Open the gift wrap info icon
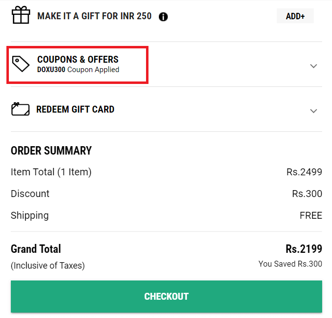332x318 pixels. [163, 17]
